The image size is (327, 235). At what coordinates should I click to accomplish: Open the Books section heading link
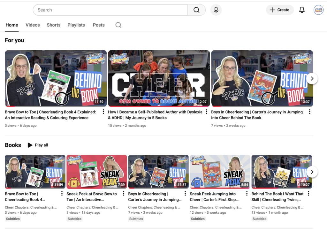click(13, 145)
